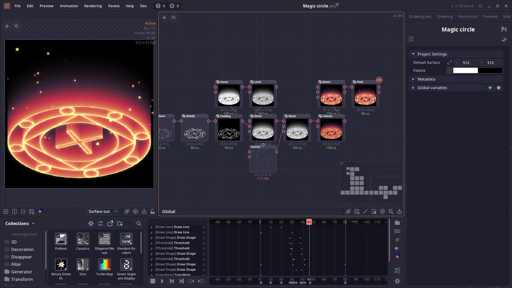Open the Surface out dropdown
Screen dimensions: 512x288
102,211
